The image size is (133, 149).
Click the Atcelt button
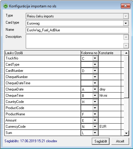click(120, 141)
